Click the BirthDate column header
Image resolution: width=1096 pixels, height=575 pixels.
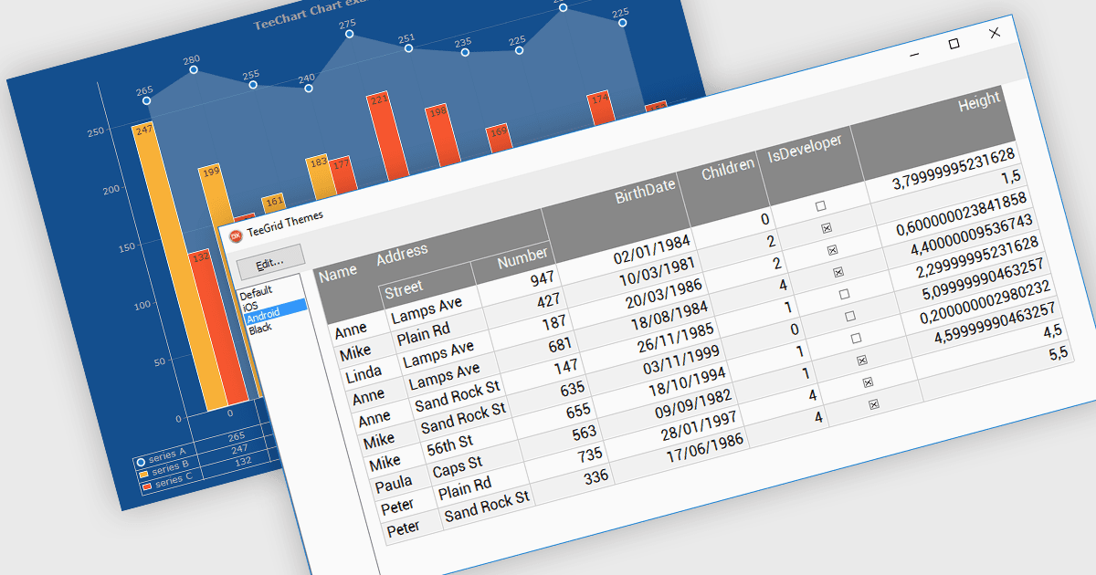pyautogui.click(x=645, y=190)
